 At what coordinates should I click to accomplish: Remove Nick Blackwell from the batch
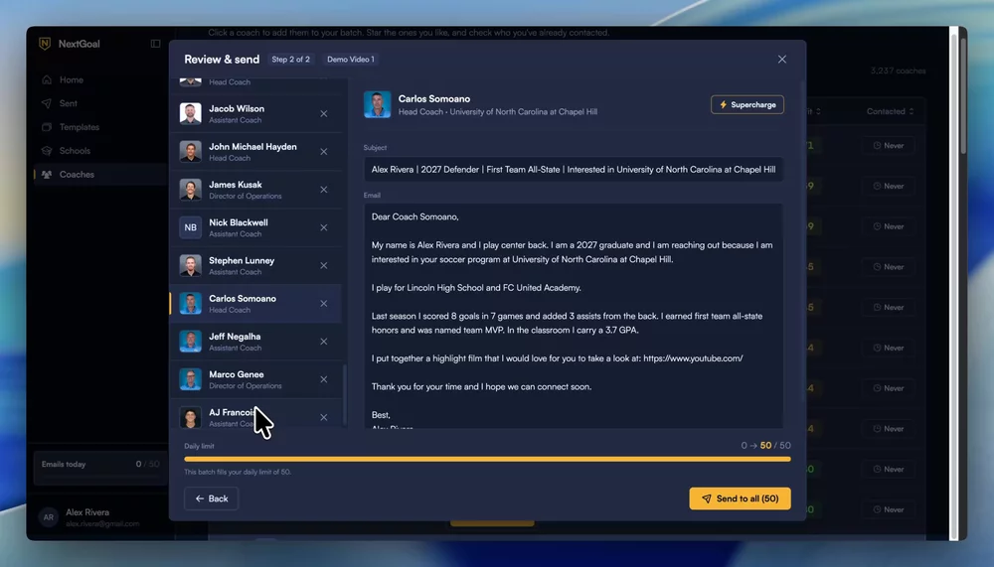pos(324,228)
